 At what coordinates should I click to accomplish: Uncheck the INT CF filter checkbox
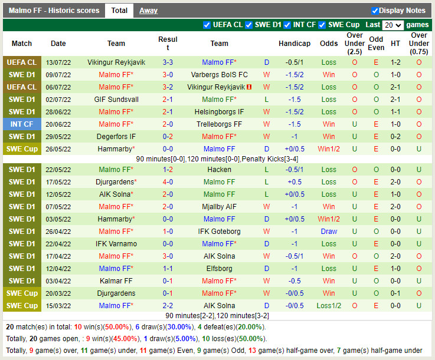pos(287,25)
